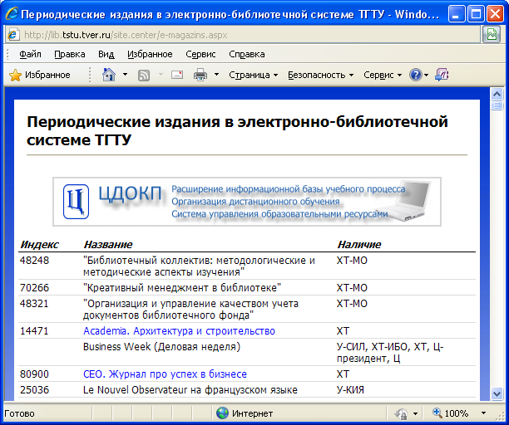Click the Internet Explorer title bar icon
Image resolution: width=509 pixels, height=425 pixels.
[x=12, y=14]
